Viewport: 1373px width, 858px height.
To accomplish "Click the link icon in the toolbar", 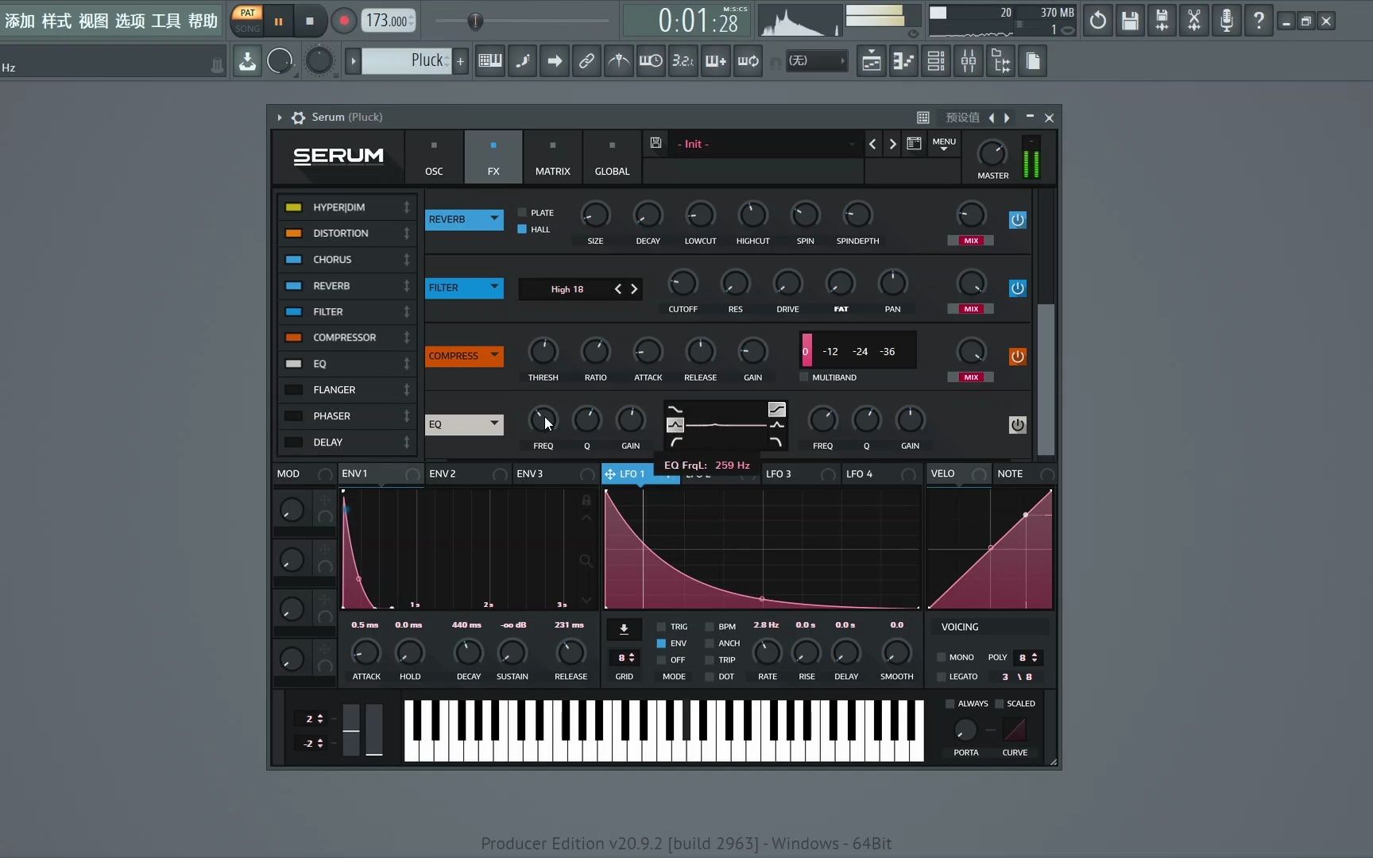I will (586, 60).
